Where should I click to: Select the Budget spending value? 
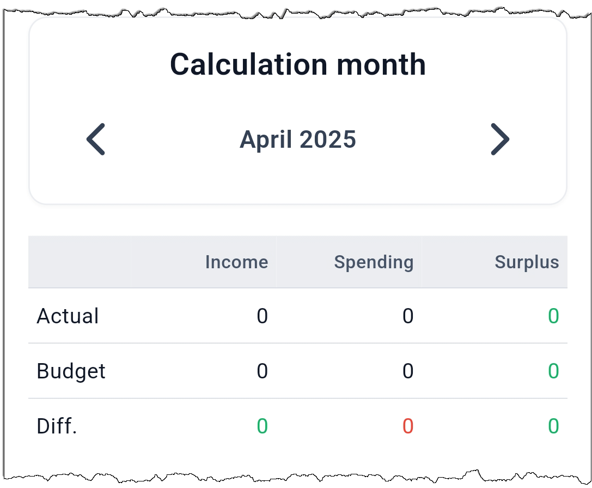point(408,371)
